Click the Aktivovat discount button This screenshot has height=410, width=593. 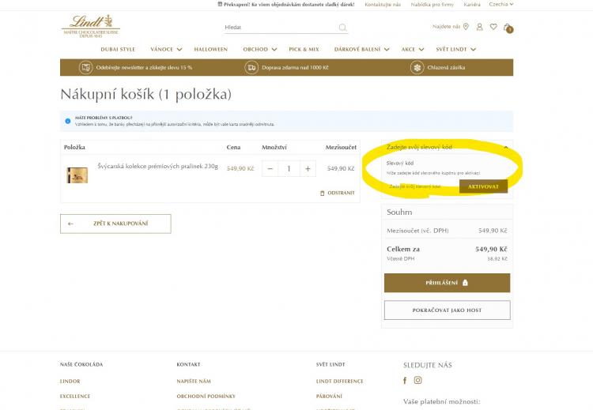click(x=483, y=186)
